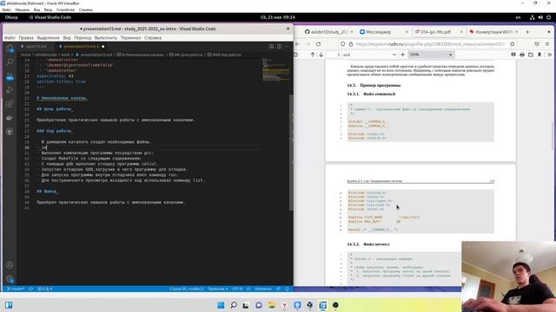556x312 pixels.
Task: Switch to the Конвертация browser tab
Action: pos(493,32)
